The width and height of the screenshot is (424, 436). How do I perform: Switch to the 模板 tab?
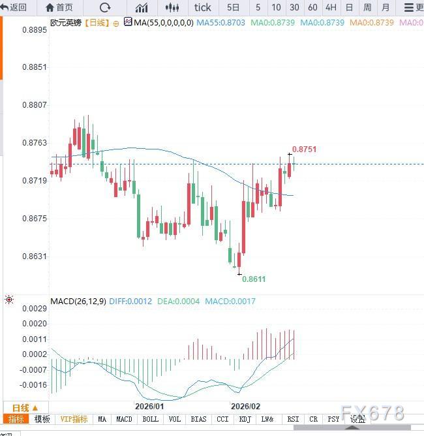point(42,419)
